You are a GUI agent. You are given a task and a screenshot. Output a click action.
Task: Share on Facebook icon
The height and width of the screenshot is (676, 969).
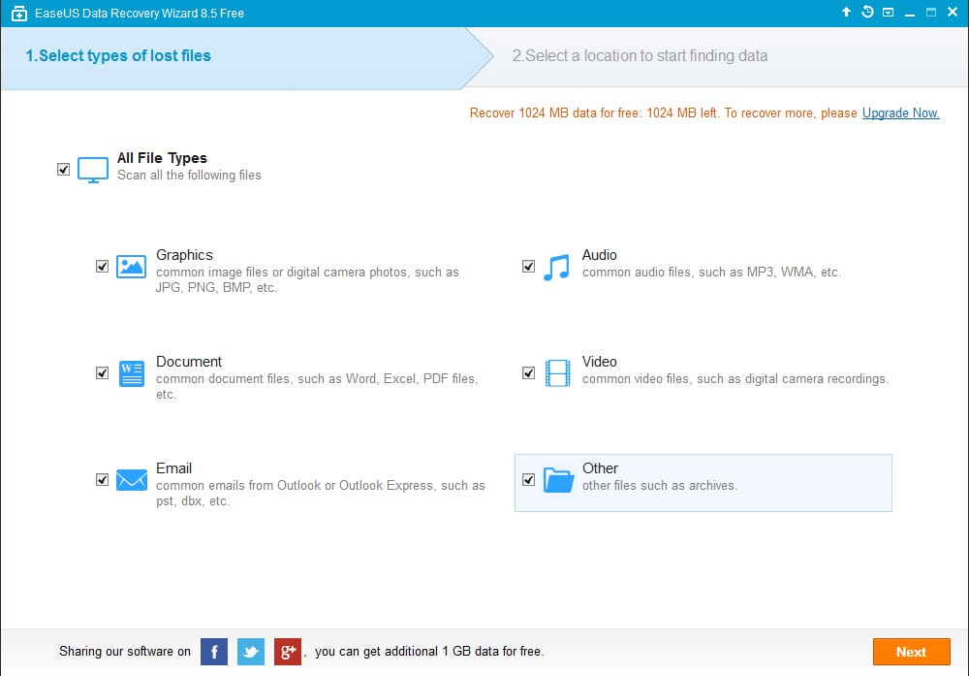[214, 652]
